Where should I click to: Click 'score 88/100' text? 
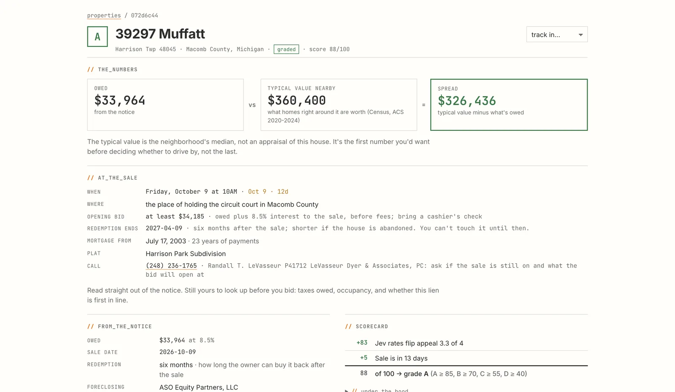[329, 49]
